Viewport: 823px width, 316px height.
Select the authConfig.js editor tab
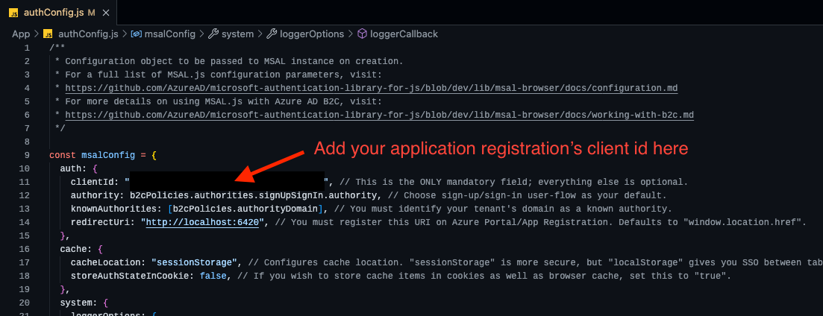58,12
